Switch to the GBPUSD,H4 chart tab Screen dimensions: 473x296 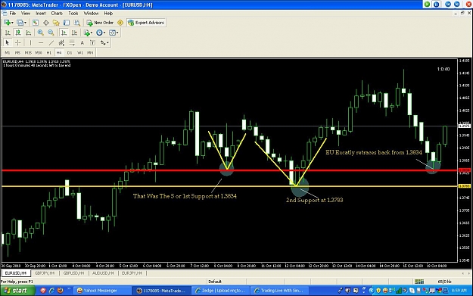[73, 273]
